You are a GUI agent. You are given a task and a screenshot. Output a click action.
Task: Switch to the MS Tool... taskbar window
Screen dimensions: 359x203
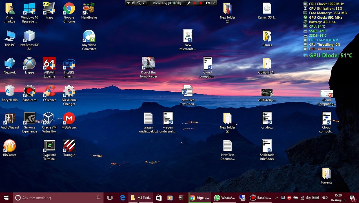click(x=141, y=198)
